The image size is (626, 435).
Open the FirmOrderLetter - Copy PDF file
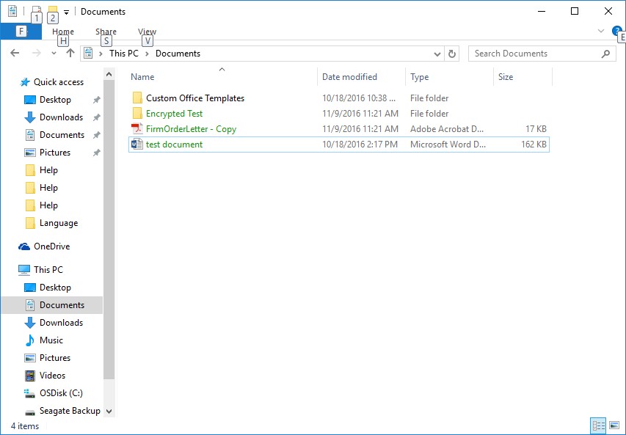pyautogui.click(x=191, y=129)
